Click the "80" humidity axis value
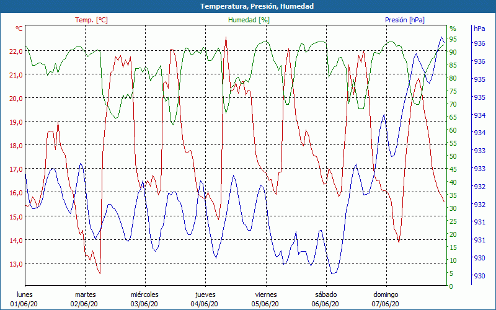This screenshot has width=496, height=310. tap(453, 78)
